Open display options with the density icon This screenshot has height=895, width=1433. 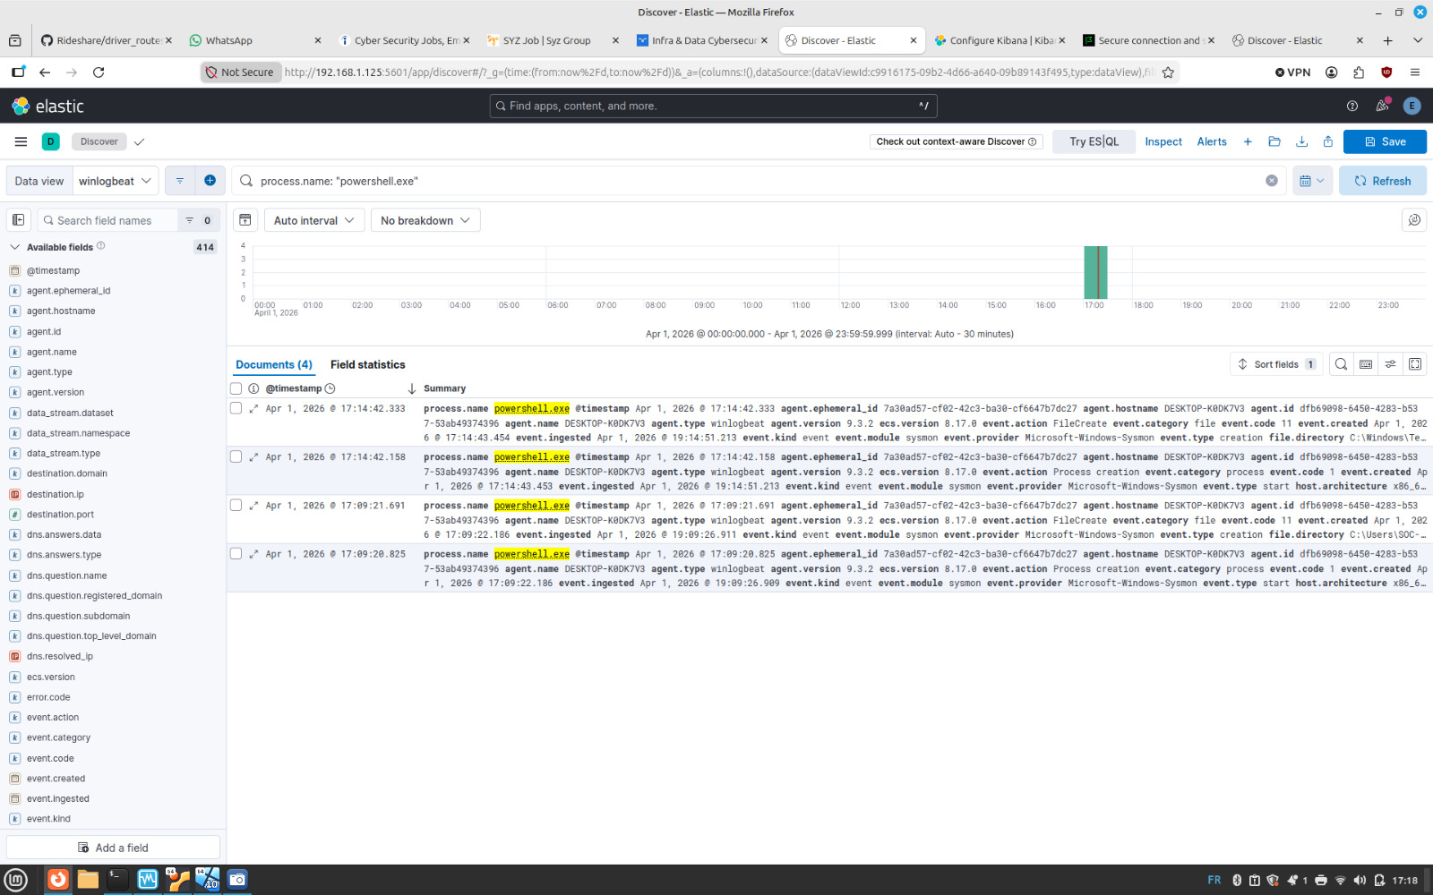1366,364
